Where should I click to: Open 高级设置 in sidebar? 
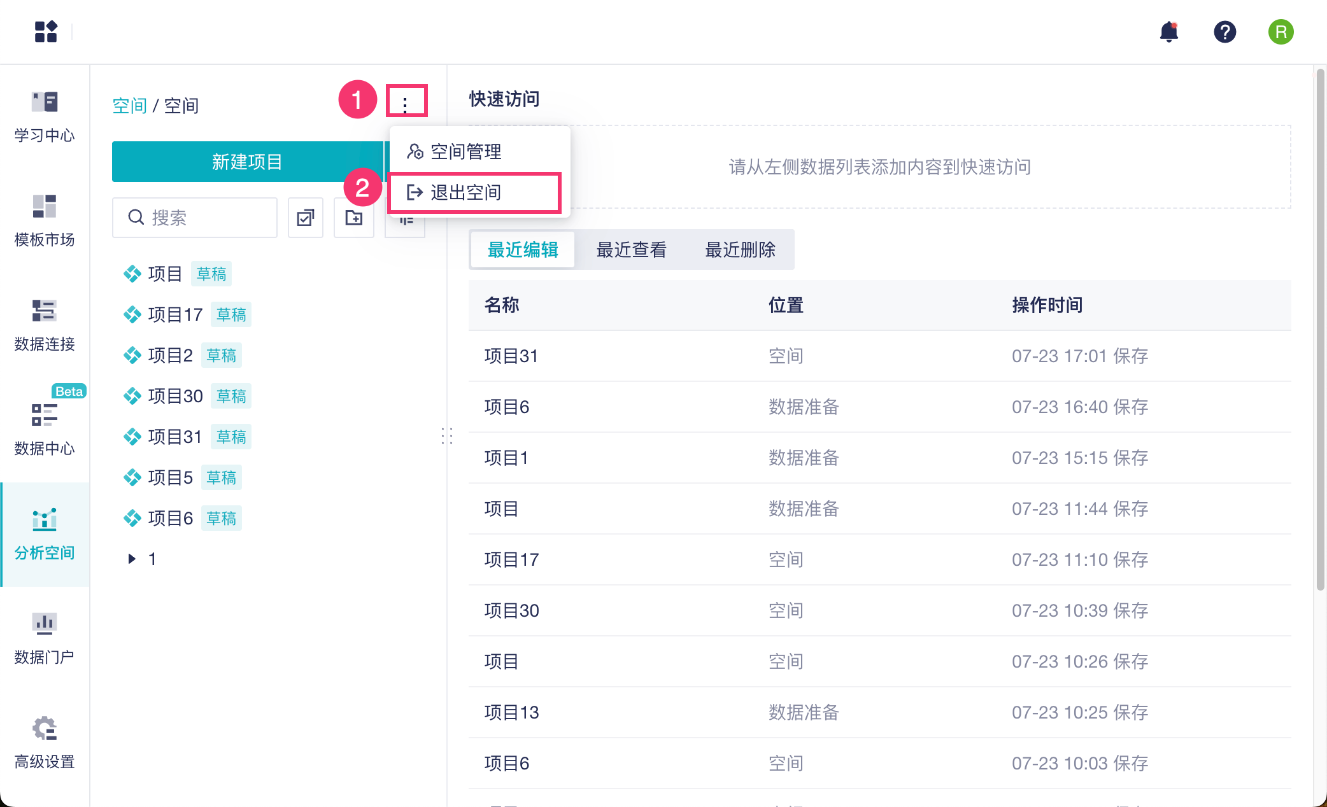pyautogui.click(x=45, y=743)
